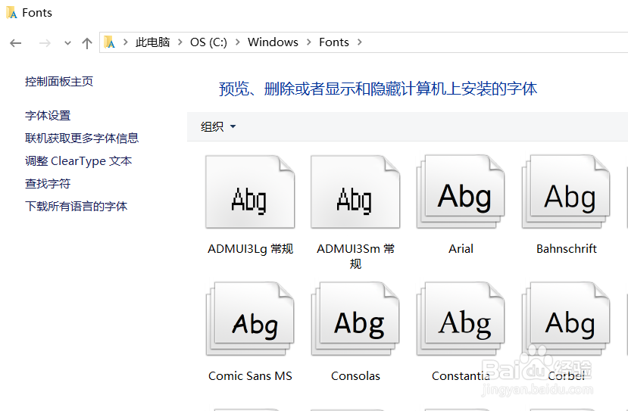Open 字体设置 link
628x411 pixels.
click(x=48, y=116)
